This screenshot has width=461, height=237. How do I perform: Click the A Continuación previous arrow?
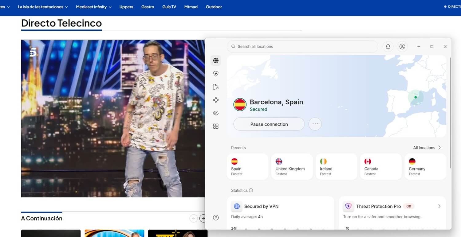(x=193, y=218)
